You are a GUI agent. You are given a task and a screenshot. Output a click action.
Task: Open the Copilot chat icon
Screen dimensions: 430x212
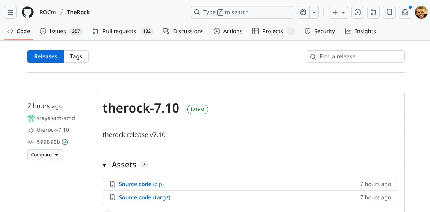[x=303, y=12]
